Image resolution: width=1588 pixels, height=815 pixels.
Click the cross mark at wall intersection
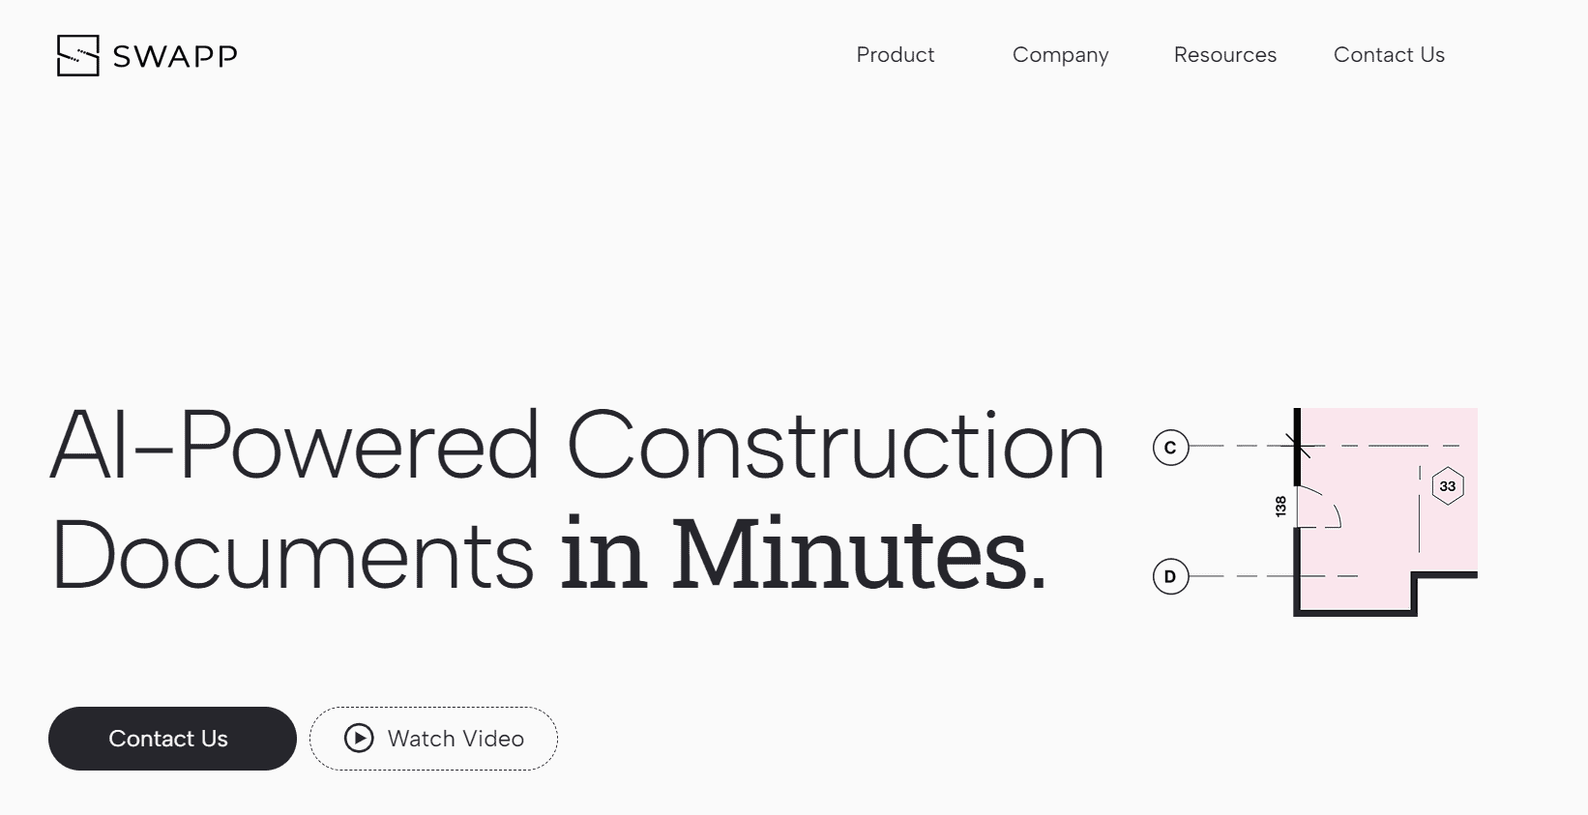(1299, 446)
